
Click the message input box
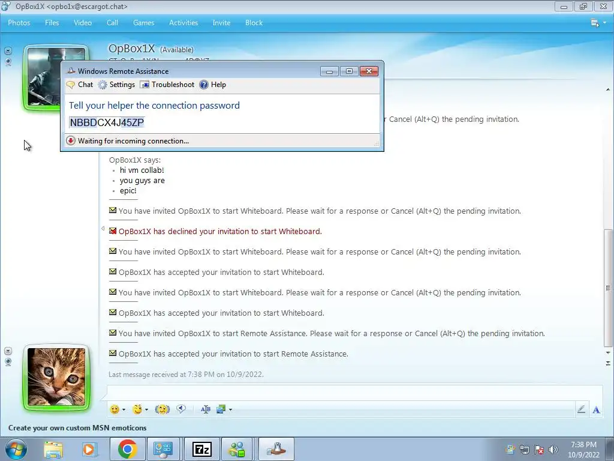click(354, 393)
